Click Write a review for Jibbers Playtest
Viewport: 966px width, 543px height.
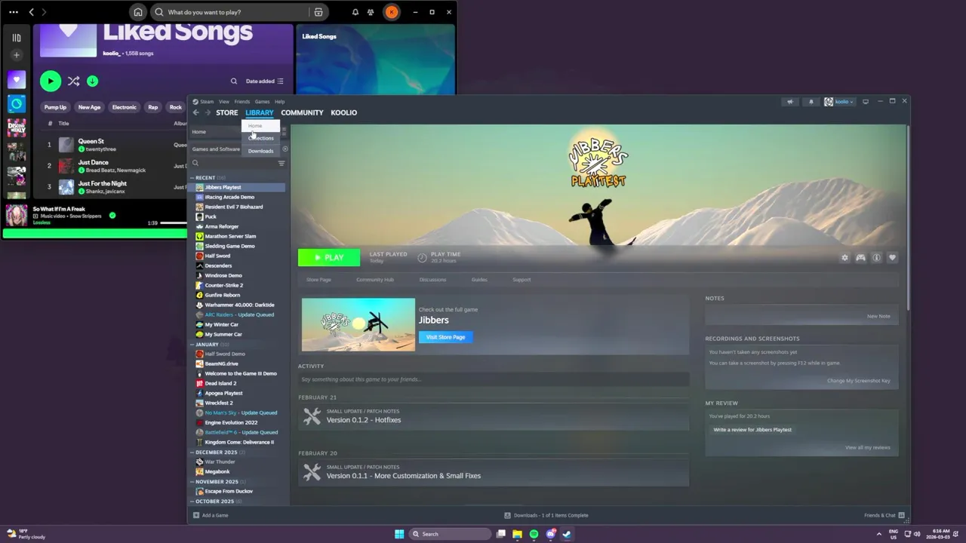coord(752,430)
